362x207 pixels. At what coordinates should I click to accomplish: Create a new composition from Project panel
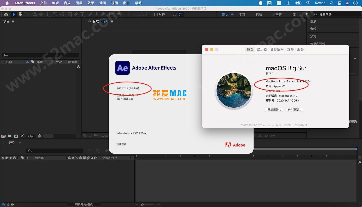tap(16, 136)
